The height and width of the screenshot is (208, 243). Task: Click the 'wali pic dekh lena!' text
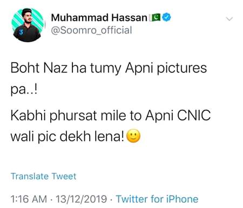point(67,137)
